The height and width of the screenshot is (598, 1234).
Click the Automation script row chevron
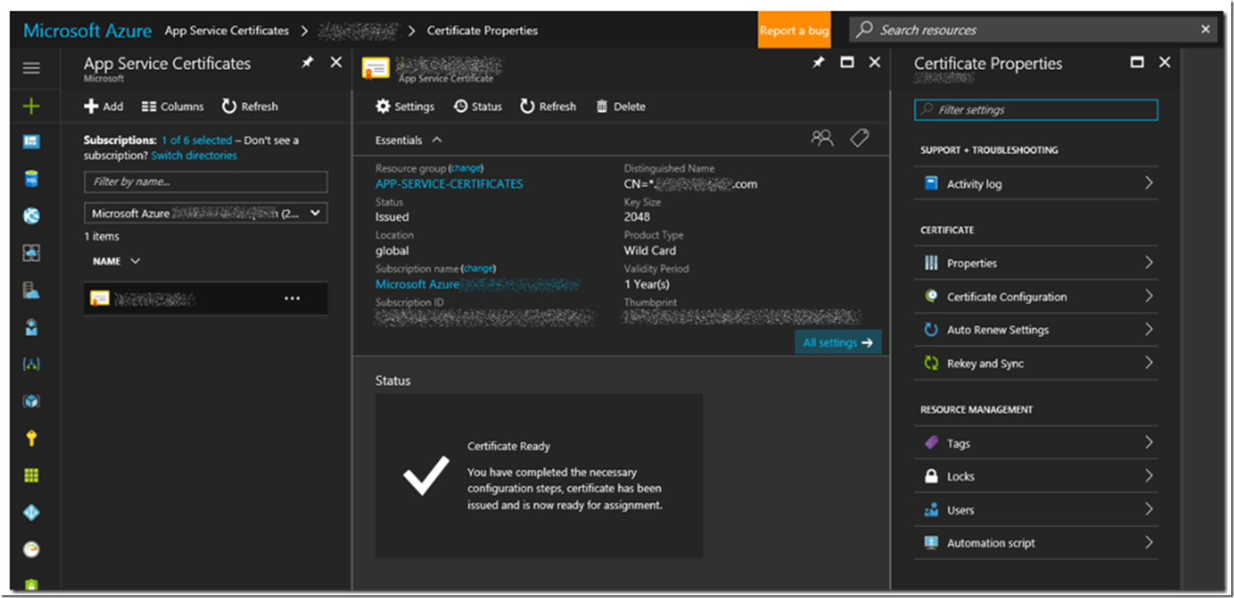[x=1149, y=542]
